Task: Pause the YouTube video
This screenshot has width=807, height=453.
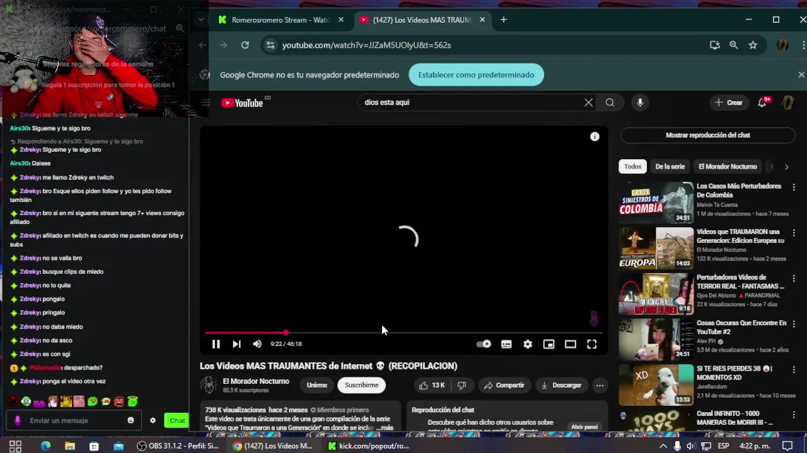Action: pyautogui.click(x=216, y=344)
